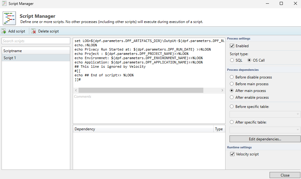Open the After specific table dropdown
Image resolution: width=301 pixels, height=179 pixels.
click(265, 130)
